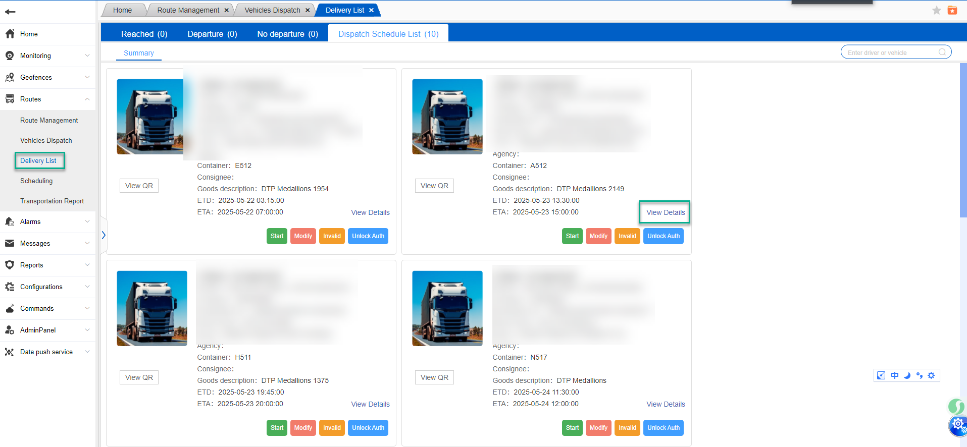967x447 pixels.
Task: Click the Enter driver or vehicle search field
Action: [889, 52]
